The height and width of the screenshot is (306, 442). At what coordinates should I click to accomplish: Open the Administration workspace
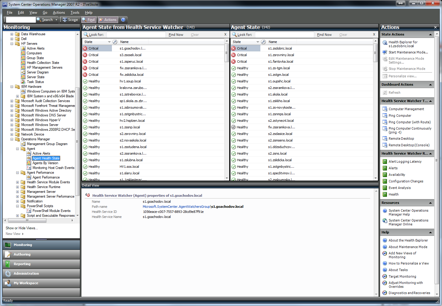point(41,273)
